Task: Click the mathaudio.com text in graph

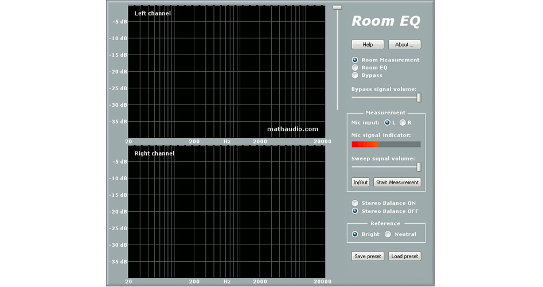Action: (292, 129)
